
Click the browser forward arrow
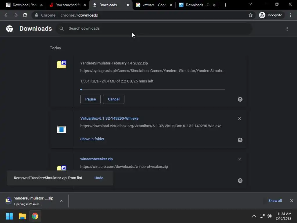pos(16,15)
